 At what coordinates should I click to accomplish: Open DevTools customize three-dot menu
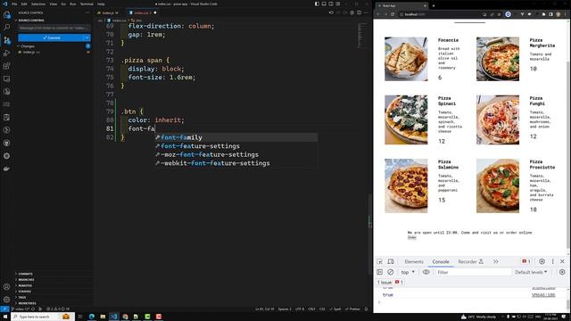[553, 261]
